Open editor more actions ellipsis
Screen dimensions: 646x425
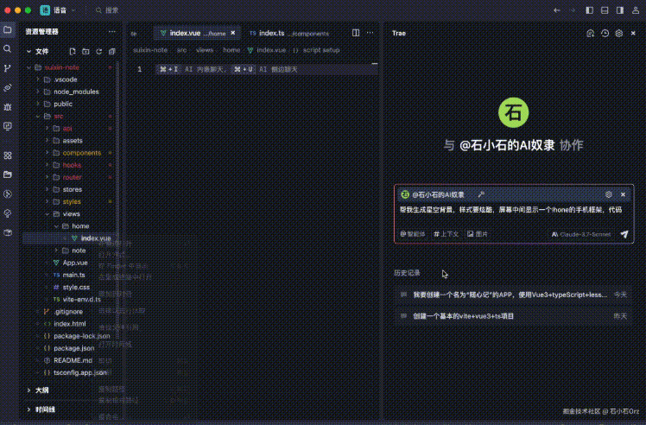coord(370,33)
